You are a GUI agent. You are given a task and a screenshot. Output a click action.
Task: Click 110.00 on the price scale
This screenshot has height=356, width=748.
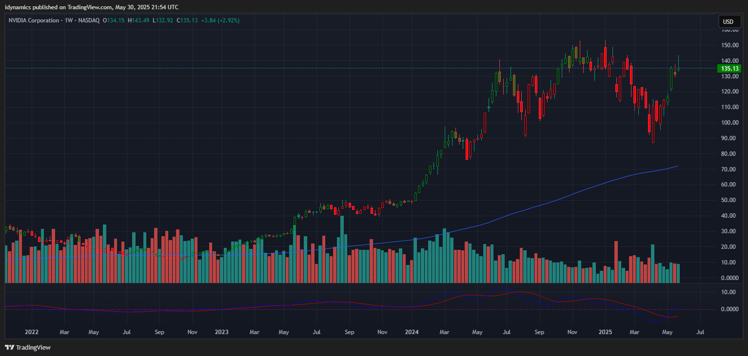pyautogui.click(x=730, y=107)
